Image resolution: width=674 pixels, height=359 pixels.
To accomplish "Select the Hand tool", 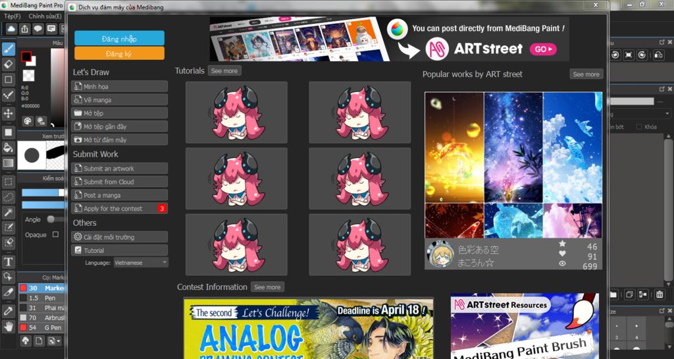I will coord(9,326).
